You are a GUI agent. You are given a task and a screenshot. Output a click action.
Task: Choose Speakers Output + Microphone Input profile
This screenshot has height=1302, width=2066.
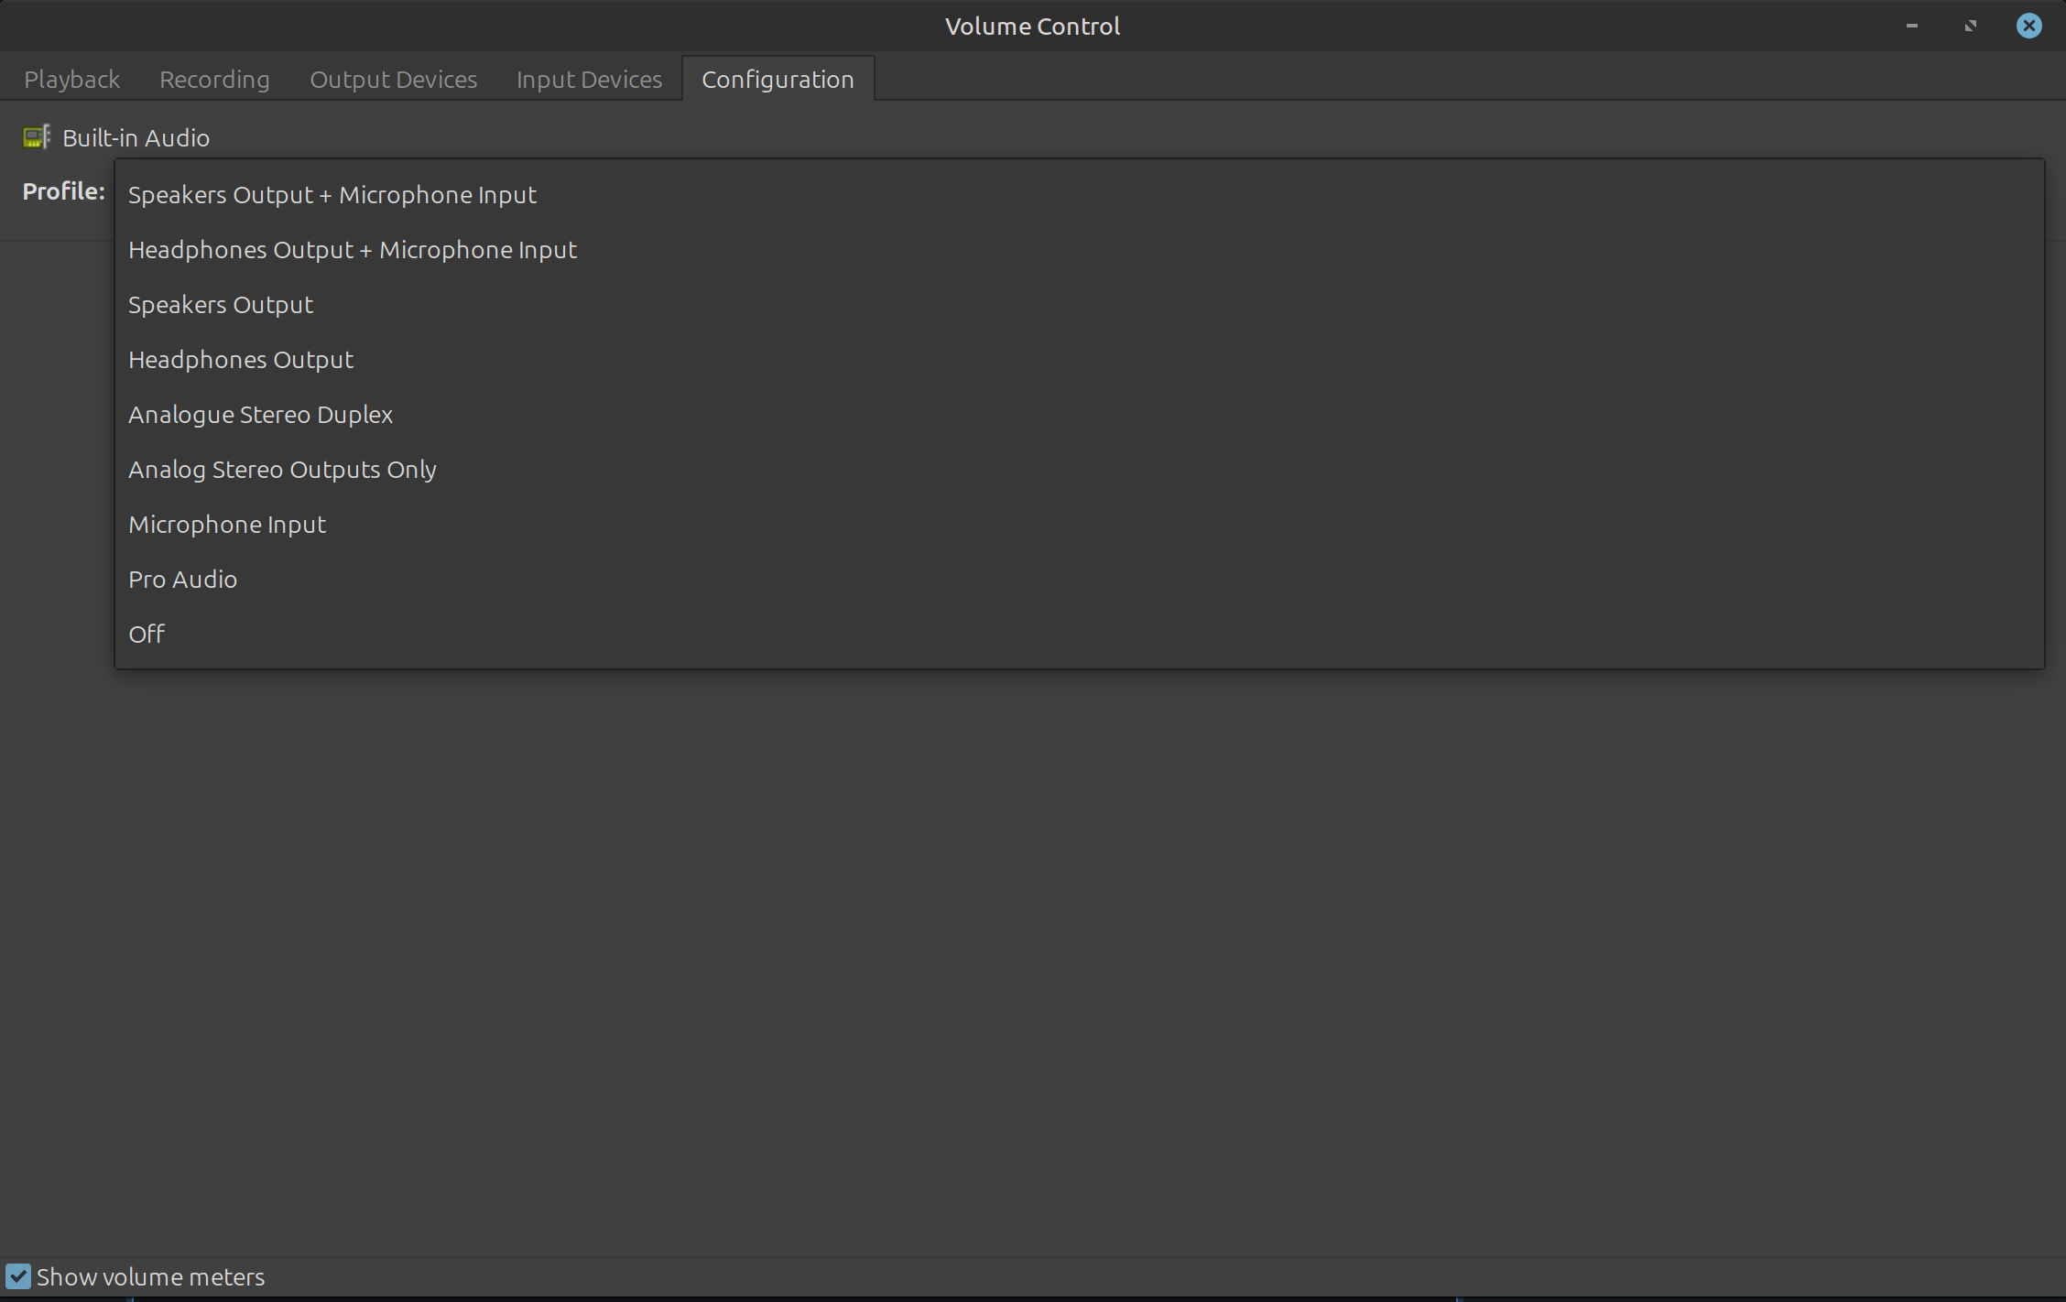pos(332,195)
